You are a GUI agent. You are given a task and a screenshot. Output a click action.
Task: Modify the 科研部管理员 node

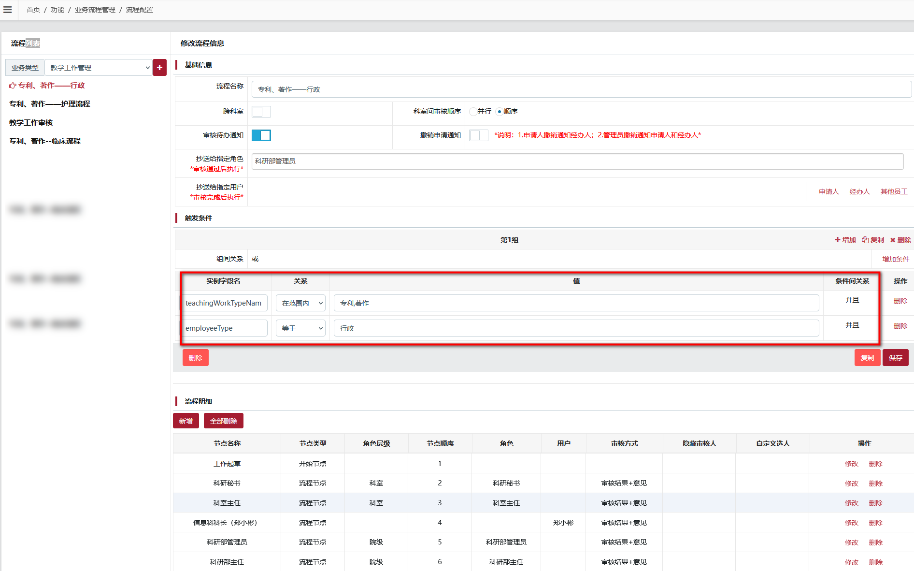coord(852,542)
